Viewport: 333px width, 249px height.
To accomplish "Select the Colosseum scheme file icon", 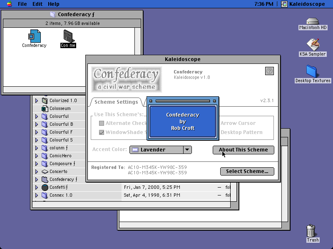I will [x=45, y=109].
